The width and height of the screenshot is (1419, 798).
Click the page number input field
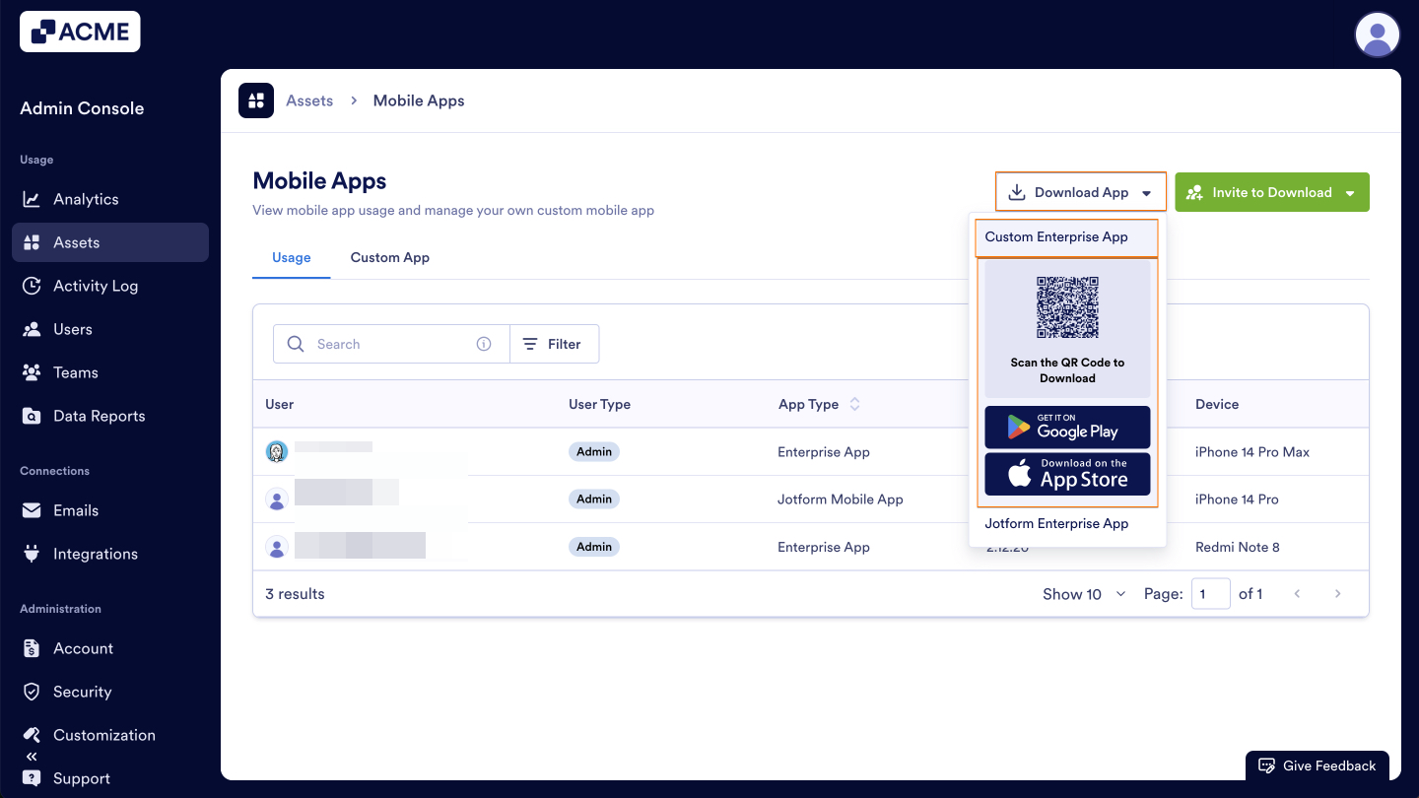click(x=1210, y=594)
